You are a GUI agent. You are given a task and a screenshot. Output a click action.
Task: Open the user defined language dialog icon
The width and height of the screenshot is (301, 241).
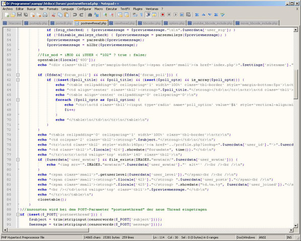pyautogui.click(x=154, y=15)
